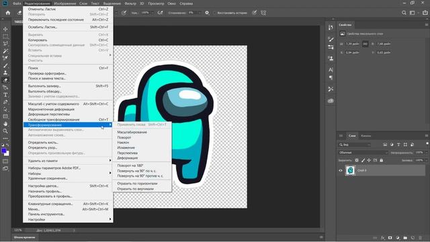
Task: Select the Move tool
Action: click(x=5, y=29)
